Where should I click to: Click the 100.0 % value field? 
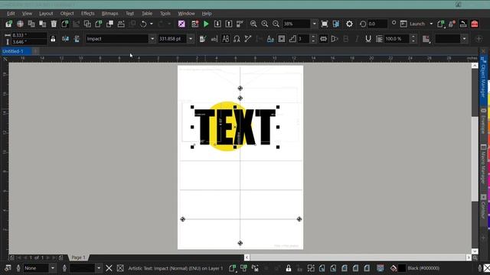point(397,39)
